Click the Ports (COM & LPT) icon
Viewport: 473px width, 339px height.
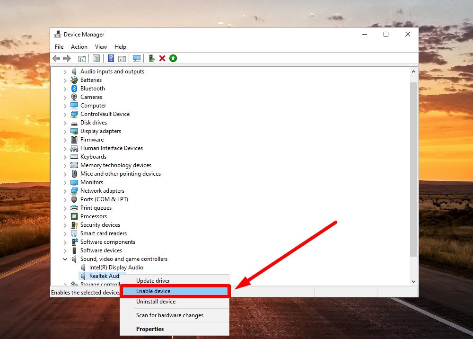(x=74, y=199)
